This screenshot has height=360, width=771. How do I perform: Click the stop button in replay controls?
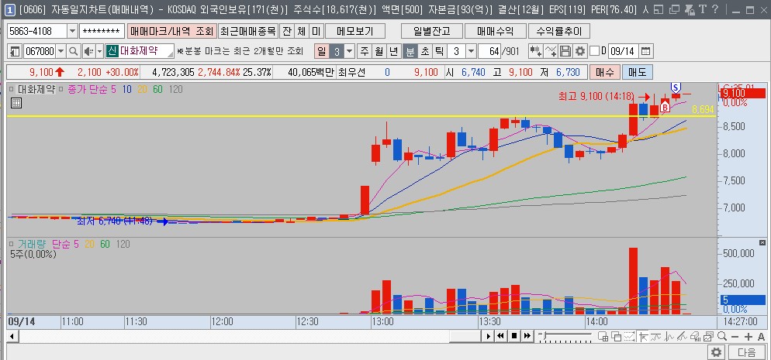(514, 336)
